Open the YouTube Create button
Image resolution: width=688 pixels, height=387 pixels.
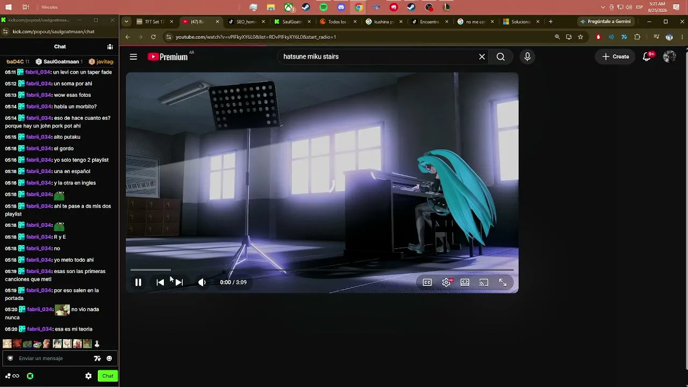coord(615,56)
